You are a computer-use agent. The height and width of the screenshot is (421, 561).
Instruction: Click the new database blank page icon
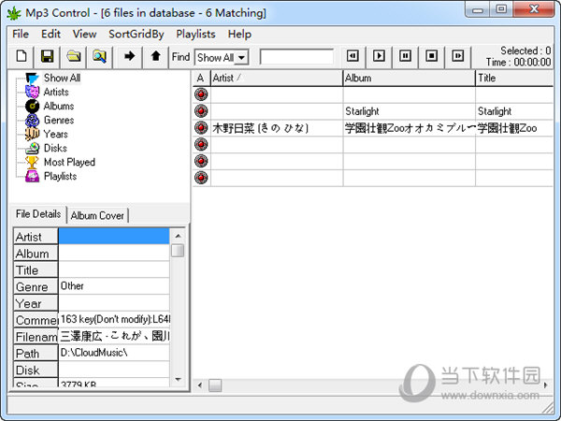(x=22, y=56)
